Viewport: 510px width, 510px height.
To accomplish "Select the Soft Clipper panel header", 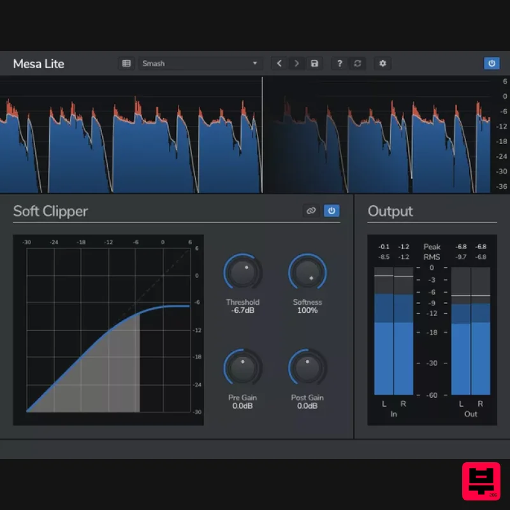I will tap(50, 211).
